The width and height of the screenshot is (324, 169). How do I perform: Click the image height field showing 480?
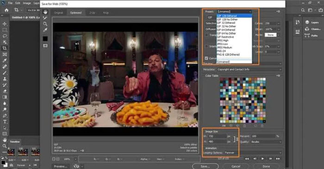pos(217,142)
